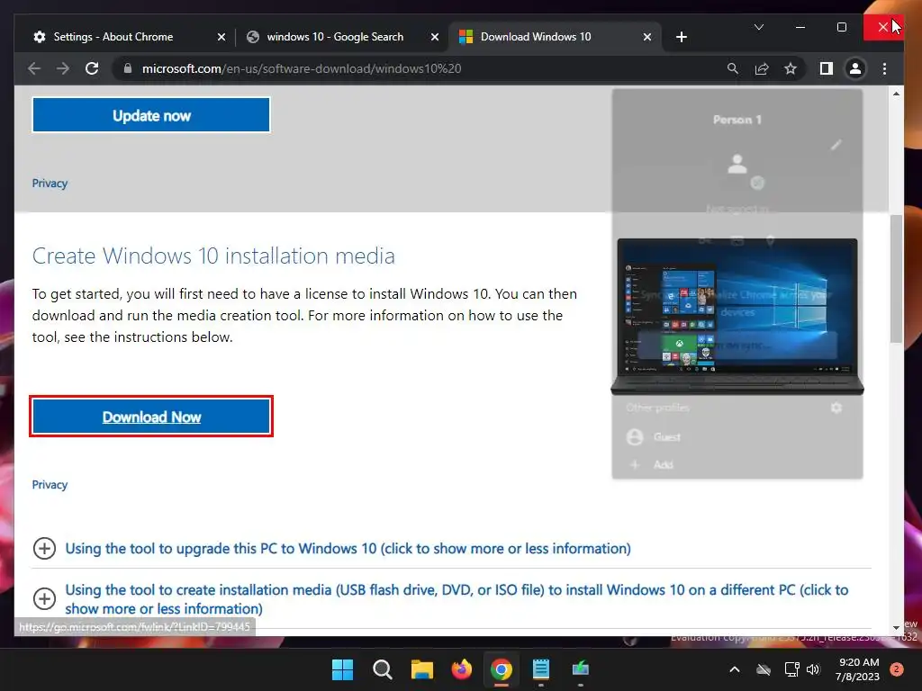Close the windows 10 - Google Search tab
The width and height of the screenshot is (922, 691).
(x=435, y=37)
